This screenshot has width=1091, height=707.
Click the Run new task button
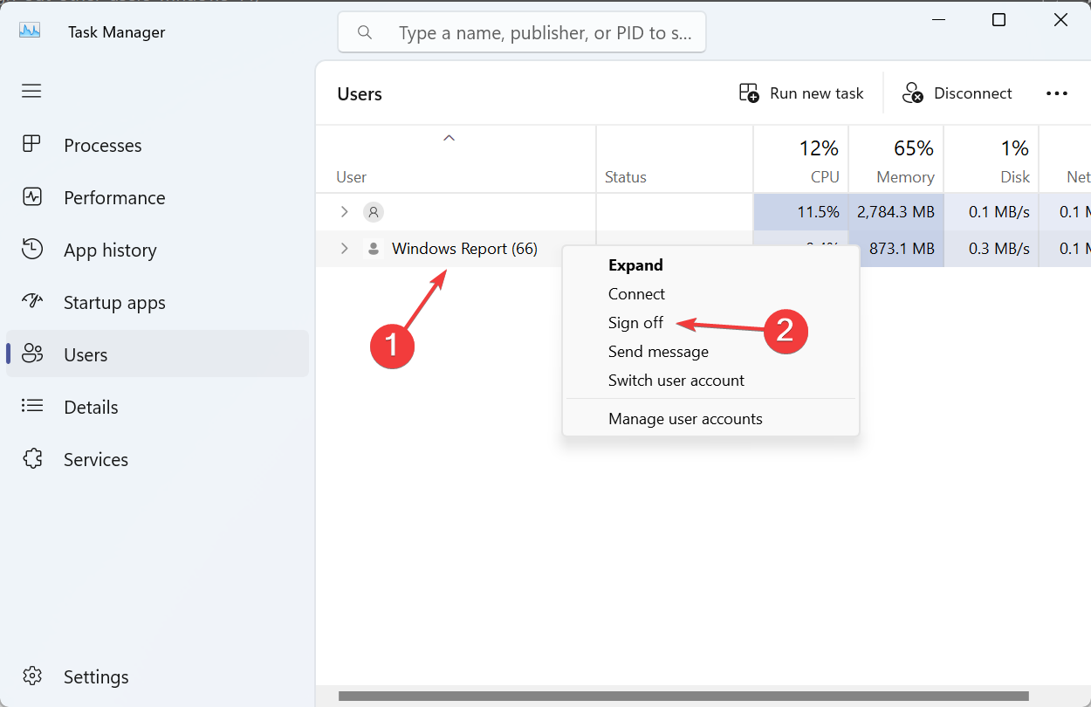(801, 93)
